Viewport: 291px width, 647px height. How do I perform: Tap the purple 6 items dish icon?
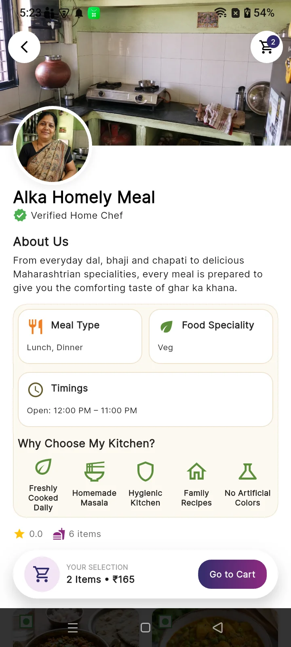pyautogui.click(x=59, y=534)
